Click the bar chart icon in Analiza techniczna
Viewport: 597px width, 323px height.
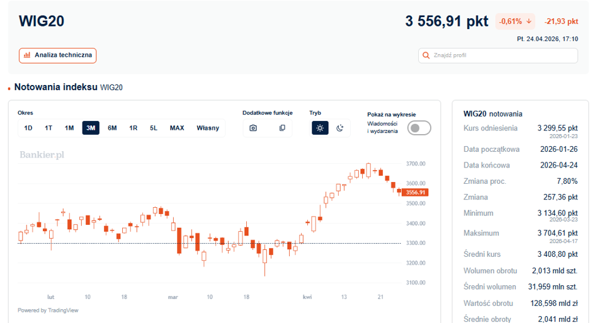coord(27,55)
